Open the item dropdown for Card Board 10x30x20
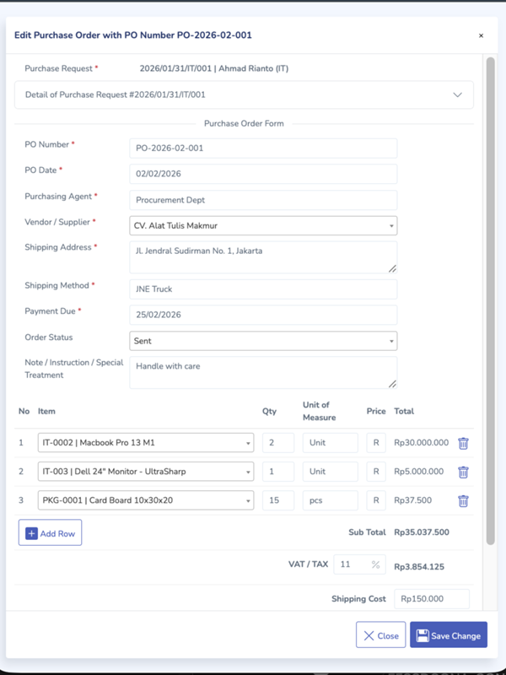This screenshot has height=675, width=506. coord(146,500)
